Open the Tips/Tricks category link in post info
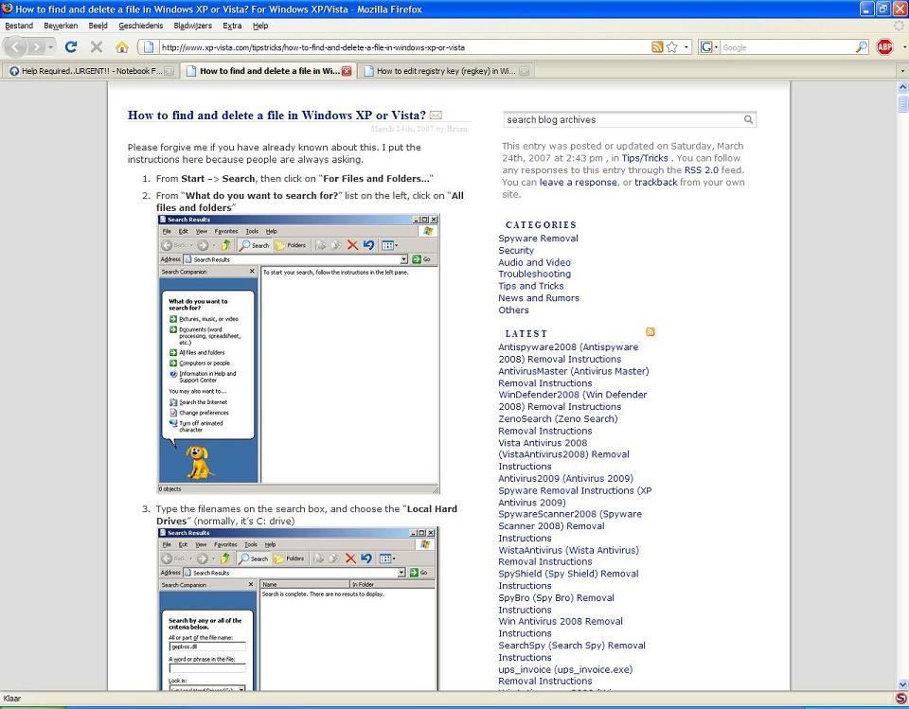The width and height of the screenshot is (909, 709). pyautogui.click(x=645, y=158)
